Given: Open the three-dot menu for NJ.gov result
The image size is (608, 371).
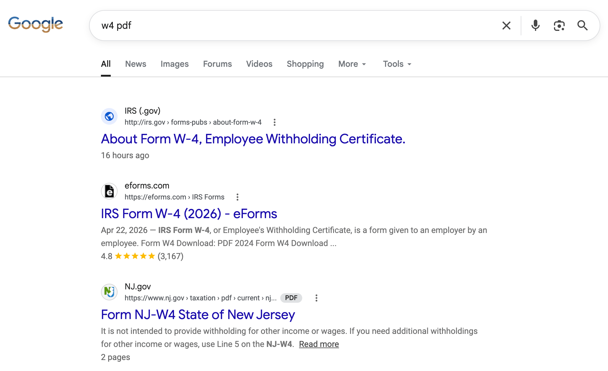Looking at the screenshot, I should coord(316,298).
